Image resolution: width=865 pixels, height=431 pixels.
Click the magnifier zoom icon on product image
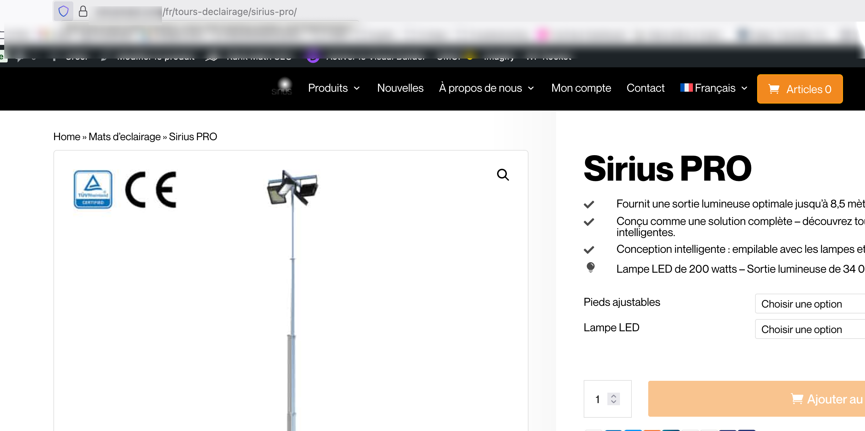pyautogui.click(x=503, y=174)
